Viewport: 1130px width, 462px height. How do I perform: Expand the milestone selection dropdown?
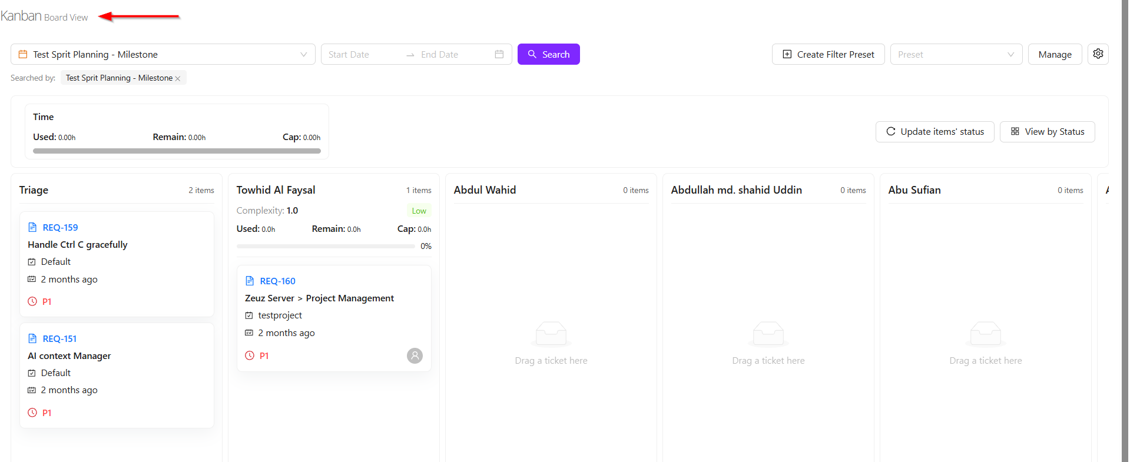(x=303, y=54)
